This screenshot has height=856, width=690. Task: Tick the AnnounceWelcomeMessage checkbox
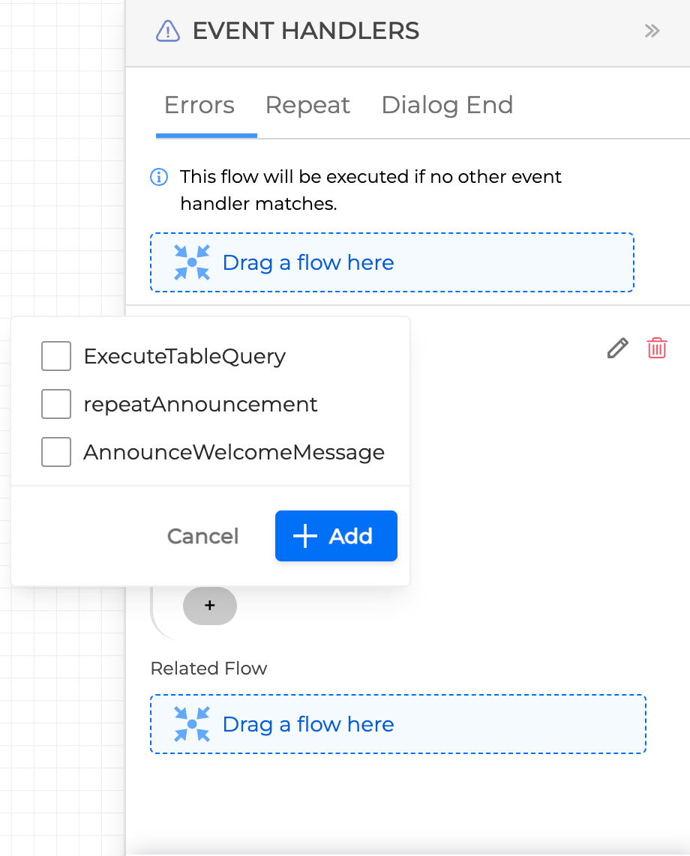click(x=56, y=452)
